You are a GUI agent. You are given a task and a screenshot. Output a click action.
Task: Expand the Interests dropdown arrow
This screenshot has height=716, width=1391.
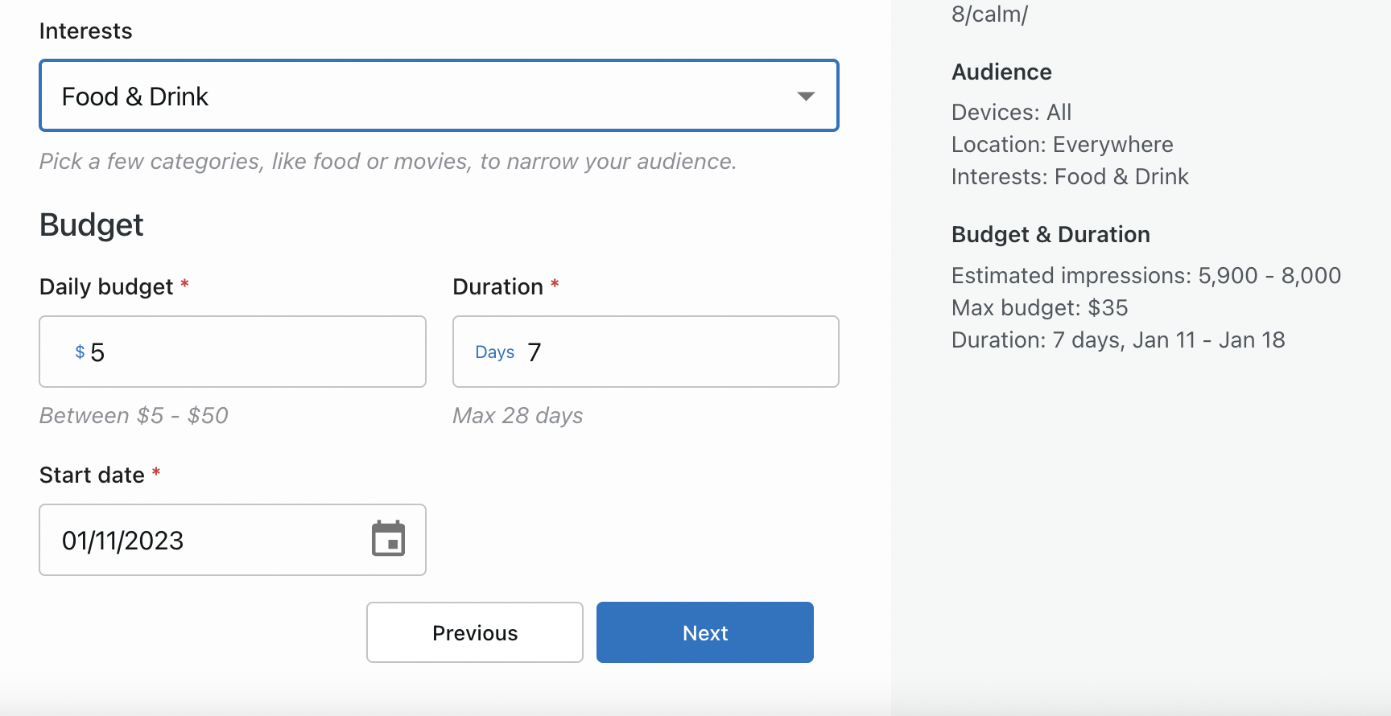[x=805, y=97]
